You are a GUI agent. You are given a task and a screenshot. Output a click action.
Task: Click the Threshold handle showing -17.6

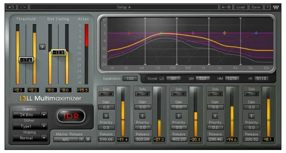26,60
